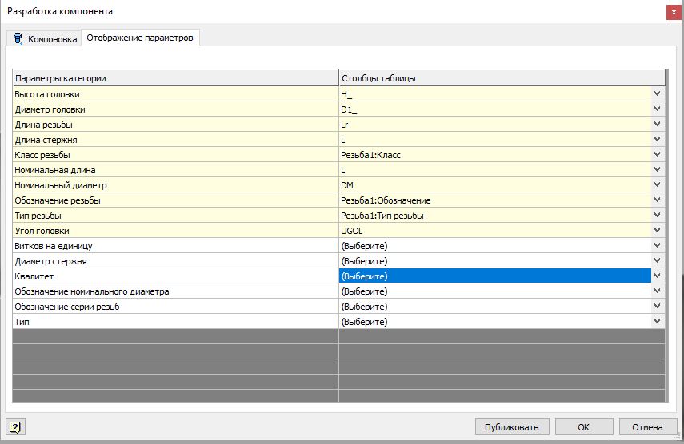Select the Витков на единицу value cell
This screenshot has width=684, height=444.
494,246
